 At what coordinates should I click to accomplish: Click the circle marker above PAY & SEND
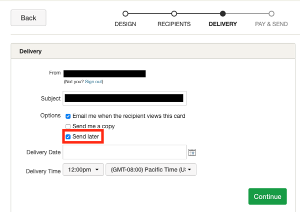point(271,14)
